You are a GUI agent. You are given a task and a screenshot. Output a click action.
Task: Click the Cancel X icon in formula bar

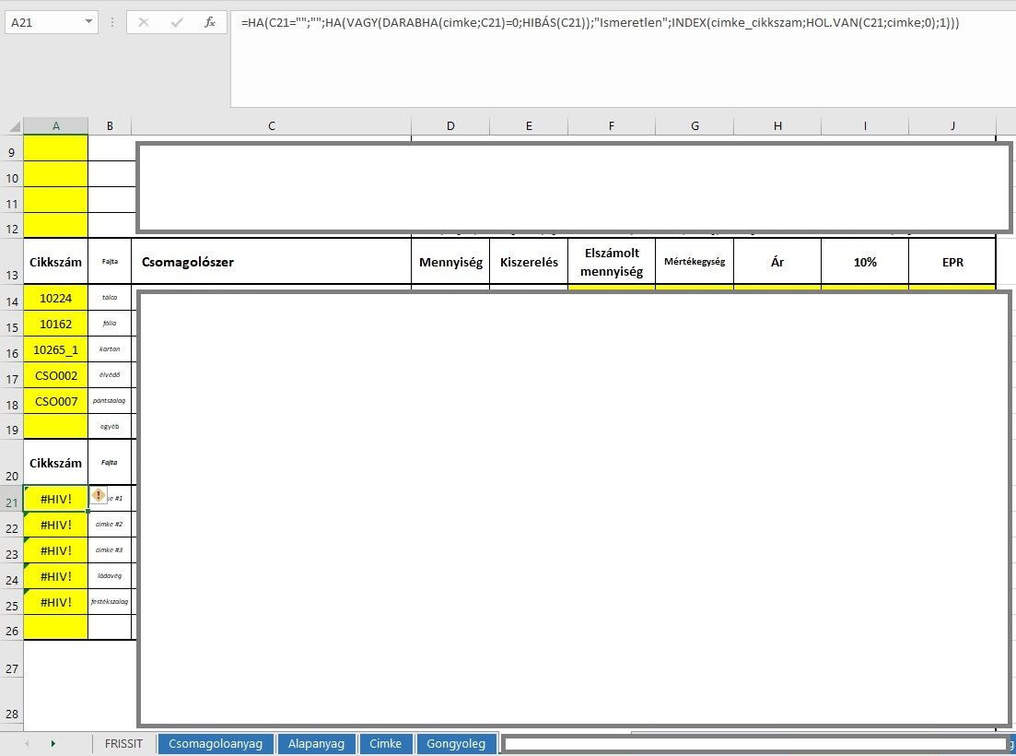tap(143, 22)
